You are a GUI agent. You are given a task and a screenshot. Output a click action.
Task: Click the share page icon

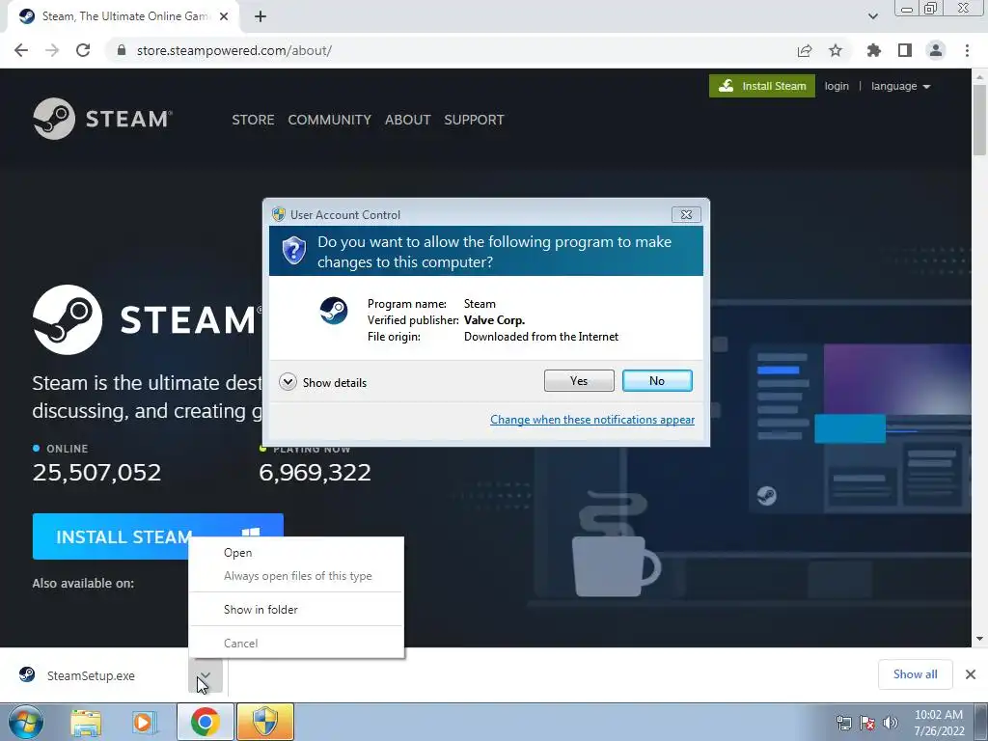pyautogui.click(x=805, y=50)
